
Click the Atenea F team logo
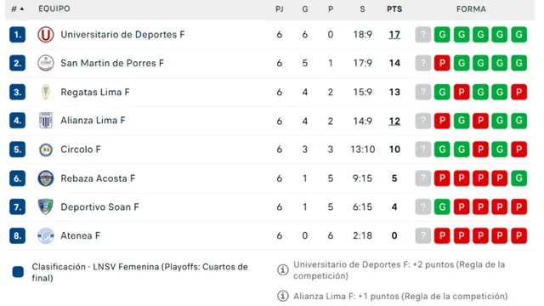point(45,235)
